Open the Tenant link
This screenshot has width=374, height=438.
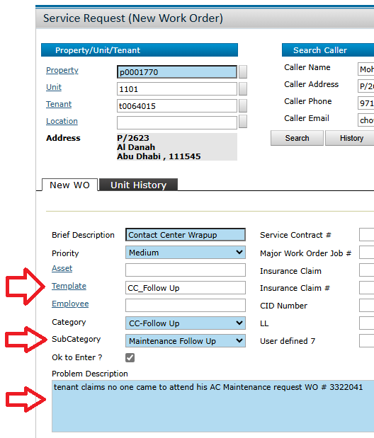click(x=59, y=104)
